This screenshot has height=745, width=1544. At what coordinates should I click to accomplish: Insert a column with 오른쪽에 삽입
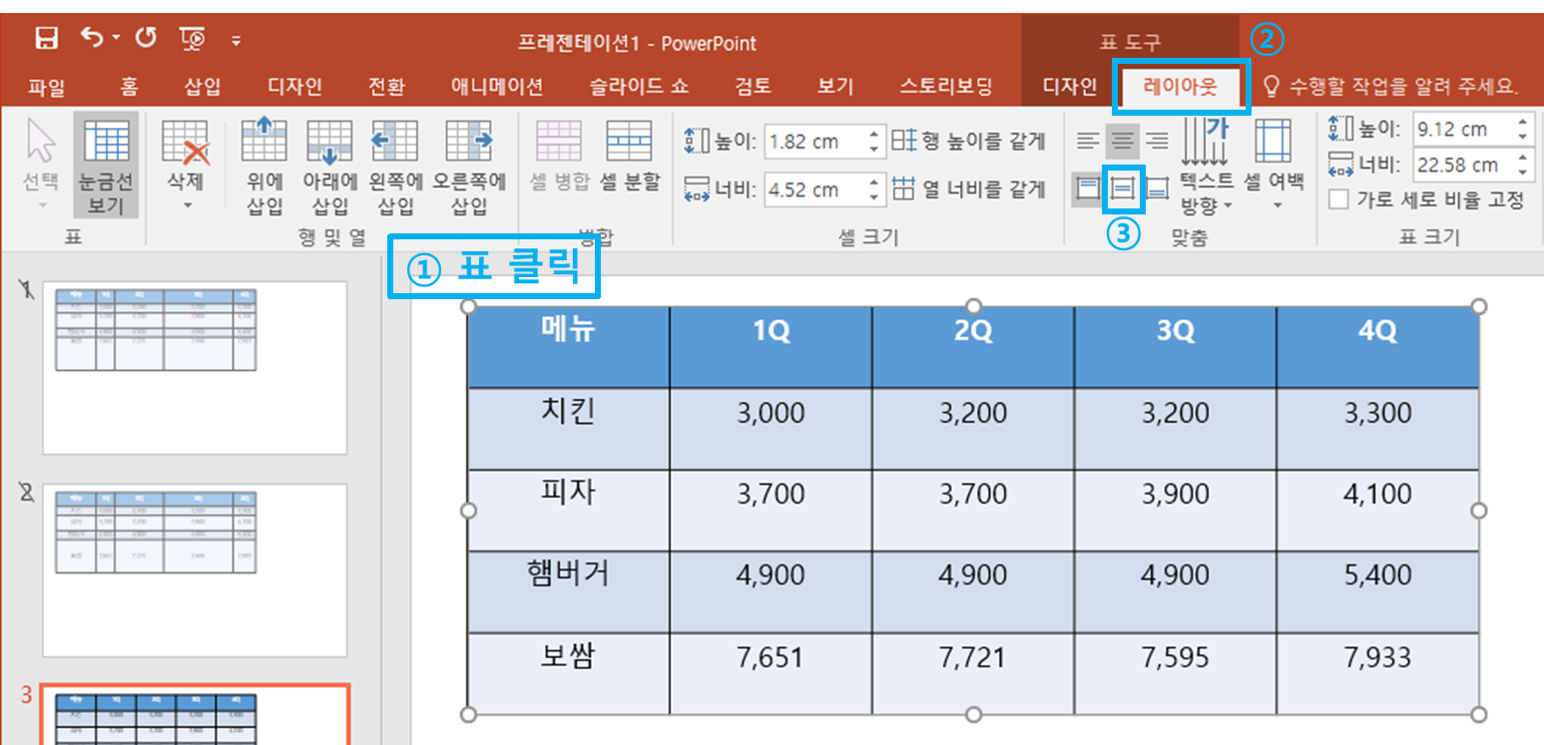(469, 166)
